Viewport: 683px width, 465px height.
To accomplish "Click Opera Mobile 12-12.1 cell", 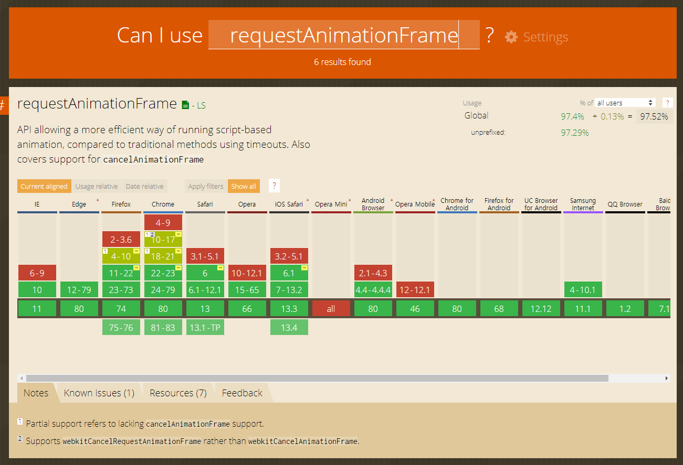I will [415, 289].
